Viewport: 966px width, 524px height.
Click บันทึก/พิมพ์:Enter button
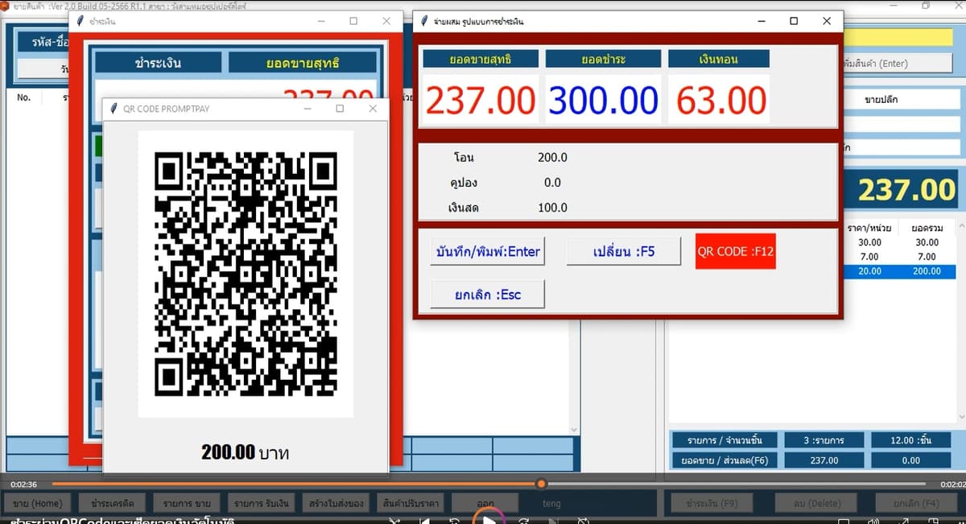point(488,251)
